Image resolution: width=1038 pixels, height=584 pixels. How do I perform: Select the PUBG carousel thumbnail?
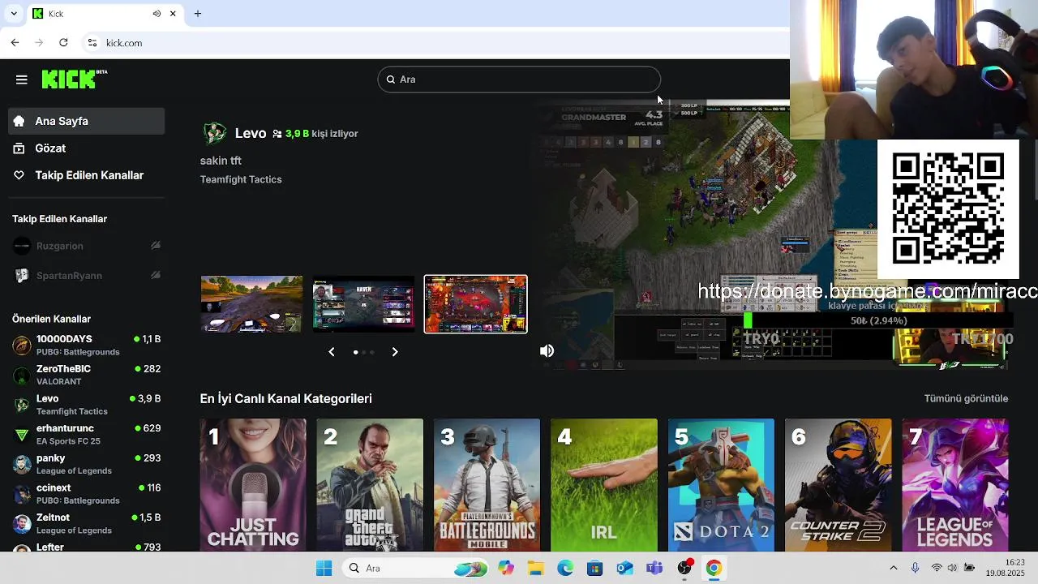coord(251,304)
